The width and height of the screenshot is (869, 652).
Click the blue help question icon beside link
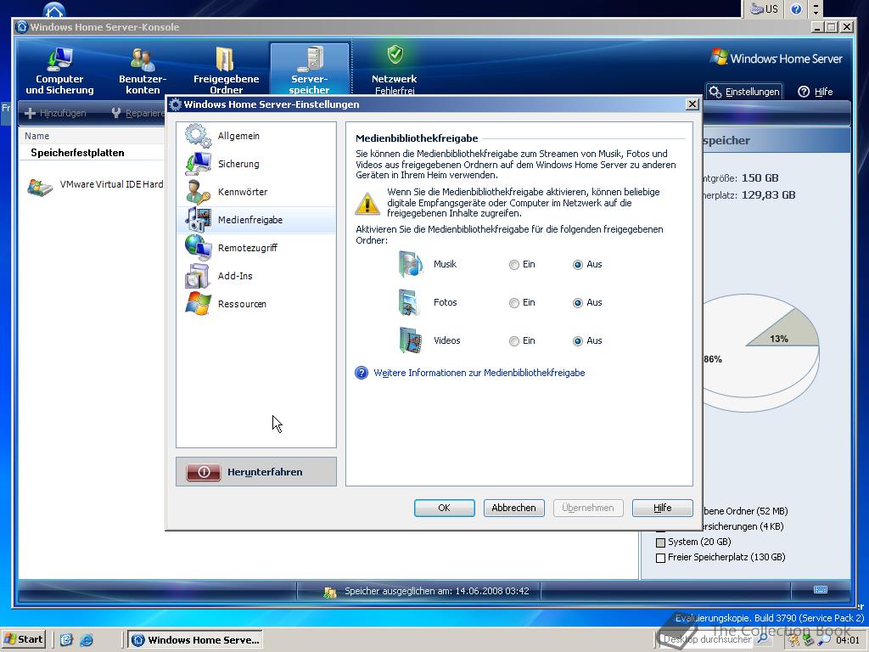tap(362, 374)
